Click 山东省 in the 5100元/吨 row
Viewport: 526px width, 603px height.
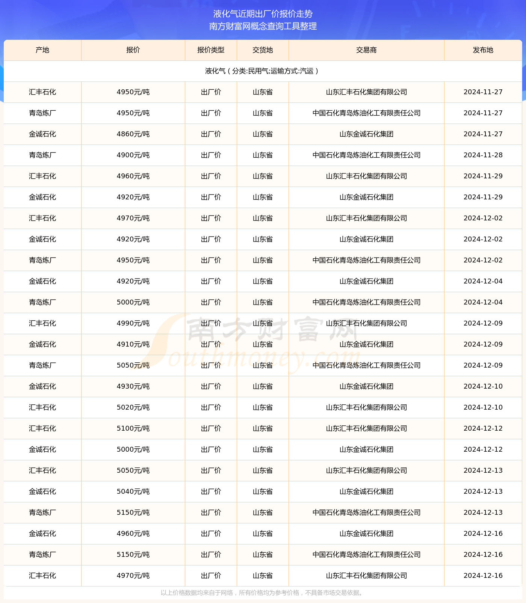pos(263,428)
